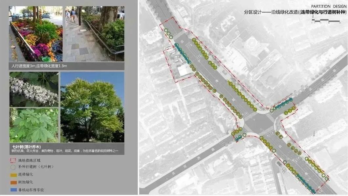Viewport: 348px width, 196px height.
Task: Click the PARTITION DESIGN title text
Action: pyautogui.click(x=329, y=7)
